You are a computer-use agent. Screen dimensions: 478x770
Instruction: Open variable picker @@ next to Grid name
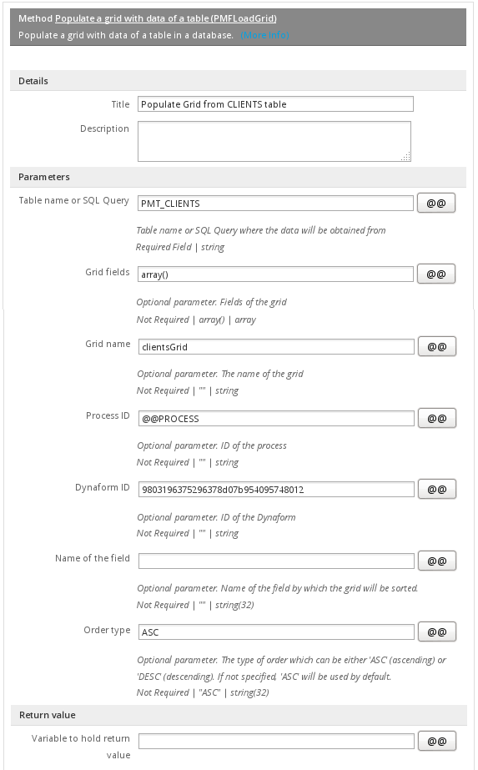pyautogui.click(x=437, y=347)
